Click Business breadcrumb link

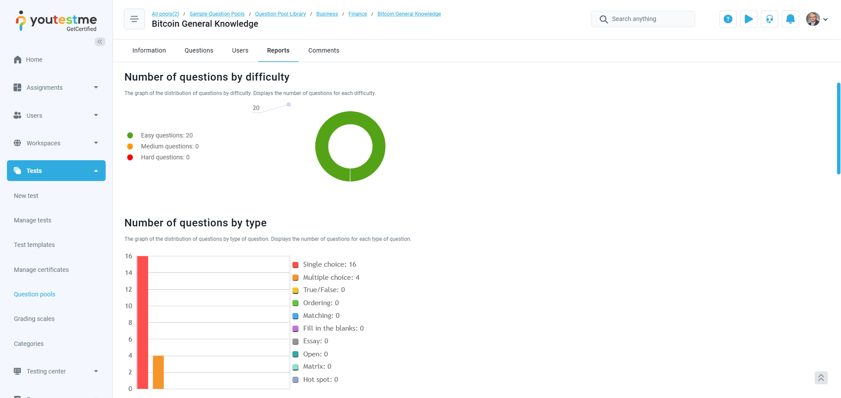[327, 14]
